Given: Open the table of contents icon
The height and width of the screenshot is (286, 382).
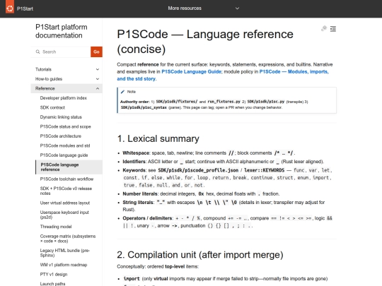Looking at the screenshot, I should [x=333, y=29].
